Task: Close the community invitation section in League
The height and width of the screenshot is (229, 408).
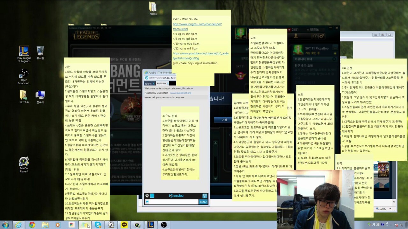Action: click(x=334, y=59)
